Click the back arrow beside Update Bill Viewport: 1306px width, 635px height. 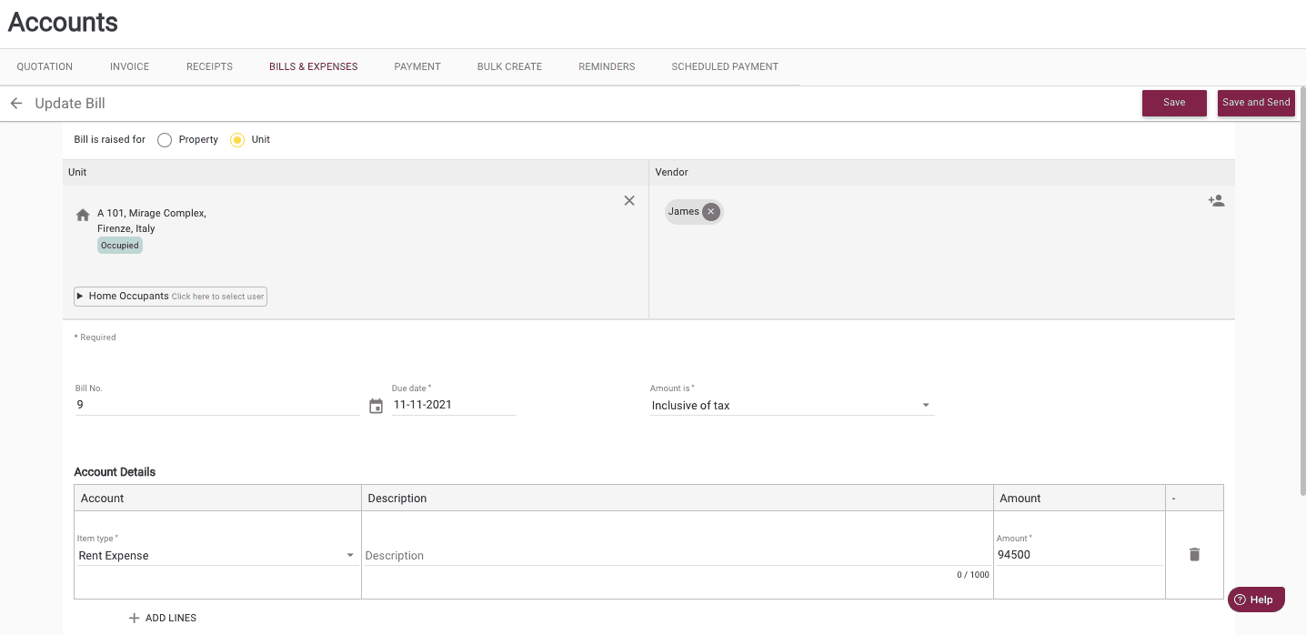16,104
